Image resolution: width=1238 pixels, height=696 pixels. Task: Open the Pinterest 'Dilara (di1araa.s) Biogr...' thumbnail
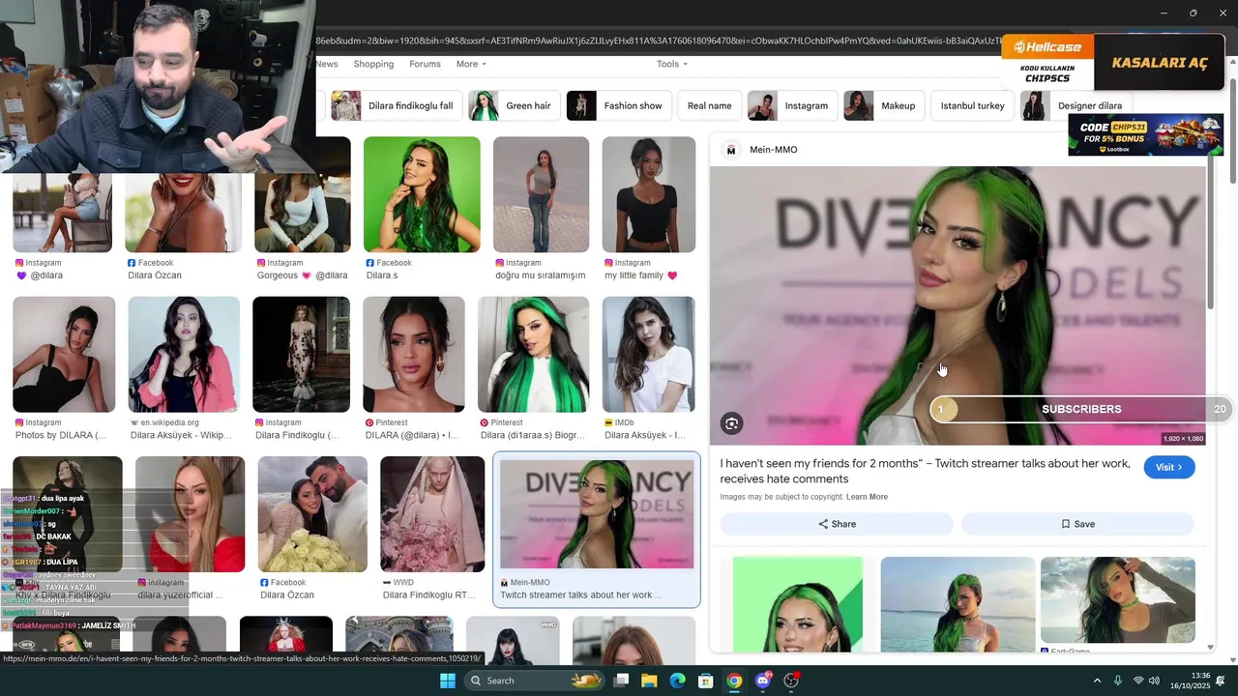(x=533, y=354)
